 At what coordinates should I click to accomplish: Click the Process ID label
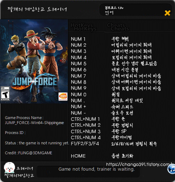tap(15, 133)
